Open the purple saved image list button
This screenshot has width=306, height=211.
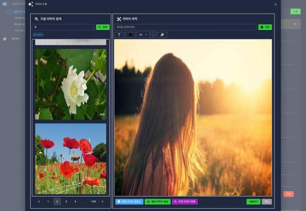[185, 202]
